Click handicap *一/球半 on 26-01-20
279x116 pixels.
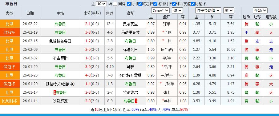(167, 84)
